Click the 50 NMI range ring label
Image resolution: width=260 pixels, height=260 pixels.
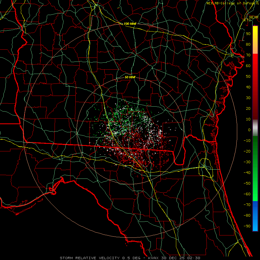[x=130, y=77]
